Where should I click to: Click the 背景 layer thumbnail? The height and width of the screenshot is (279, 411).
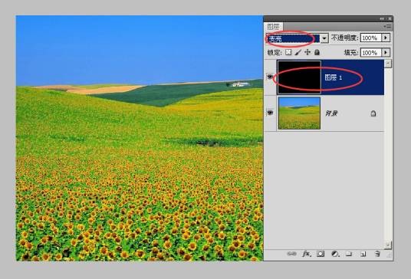[x=299, y=113]
